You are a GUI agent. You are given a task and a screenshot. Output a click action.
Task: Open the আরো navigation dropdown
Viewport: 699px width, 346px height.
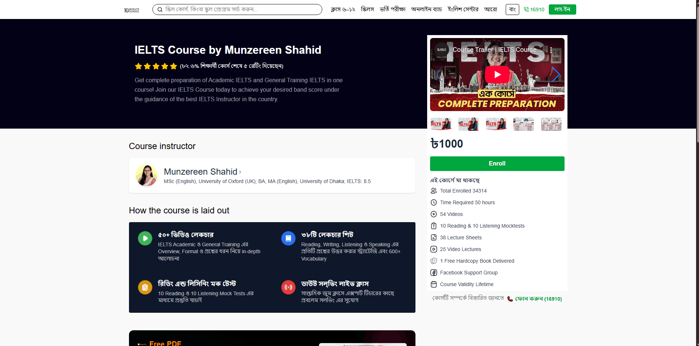[x=491, y=9]
